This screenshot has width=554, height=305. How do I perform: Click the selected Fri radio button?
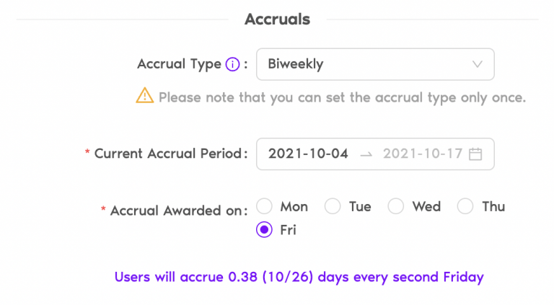(x=264, y=230)
